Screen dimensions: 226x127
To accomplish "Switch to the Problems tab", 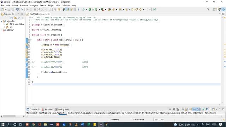I will (48, 109).
